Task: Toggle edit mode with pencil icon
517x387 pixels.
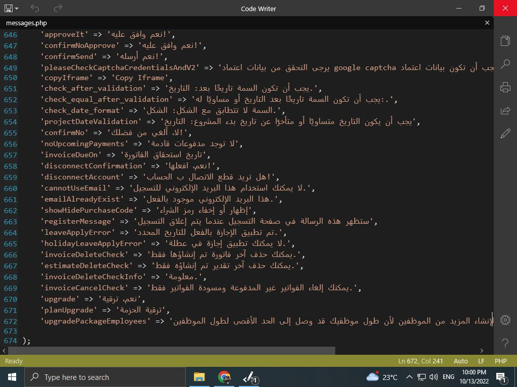Action: click(505, 134)
